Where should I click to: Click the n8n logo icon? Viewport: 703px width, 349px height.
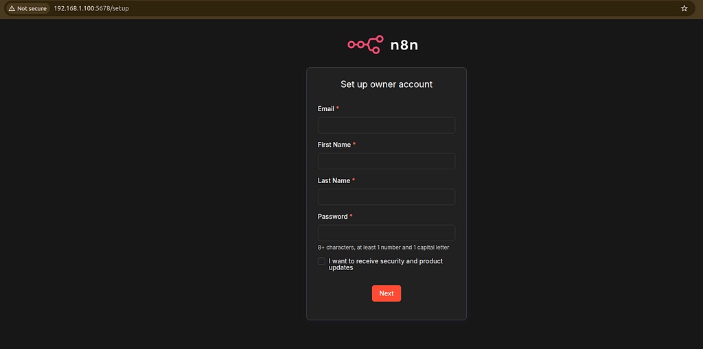[x=365, y=45]
